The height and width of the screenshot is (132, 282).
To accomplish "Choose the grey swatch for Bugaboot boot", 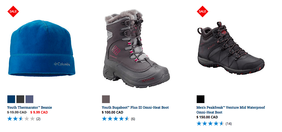I will (106, 99).
